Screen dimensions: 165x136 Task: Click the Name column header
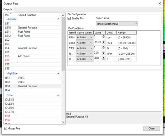pyautogui.click(x=72, y=33)
